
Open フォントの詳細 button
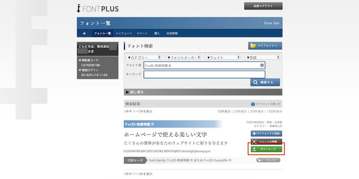pyautogui.click(x=266, y=142)
